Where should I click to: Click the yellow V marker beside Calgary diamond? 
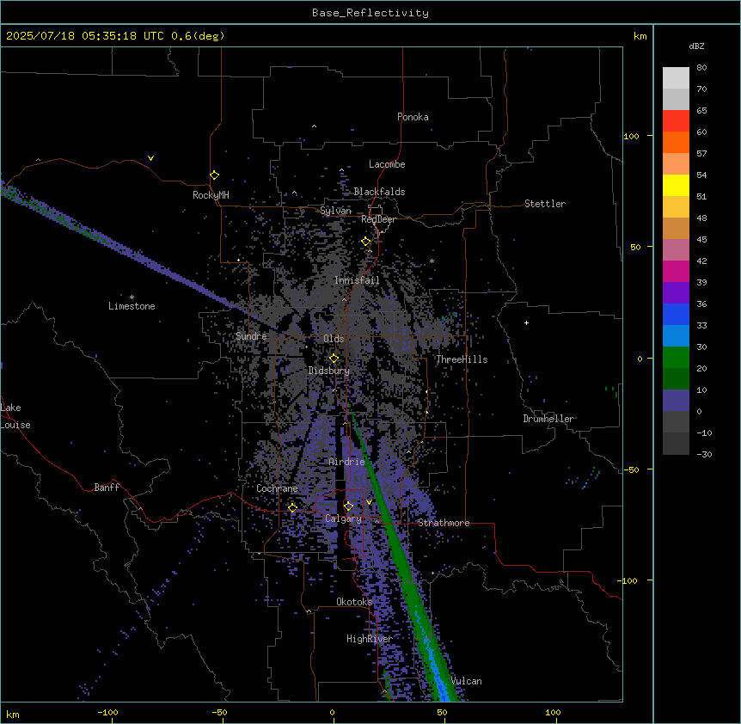[x=369, y=502]
